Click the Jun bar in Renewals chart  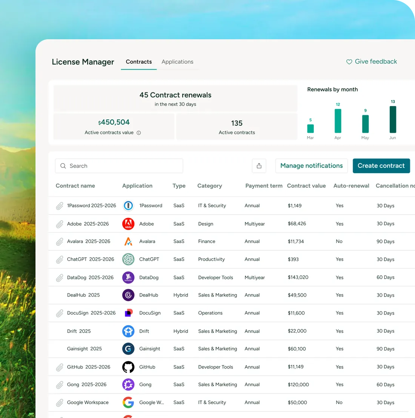393,120
